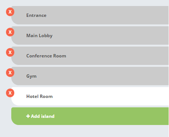169x137 pixels.
Task: Click the Hotel Room name text
Action: point(39,96)
